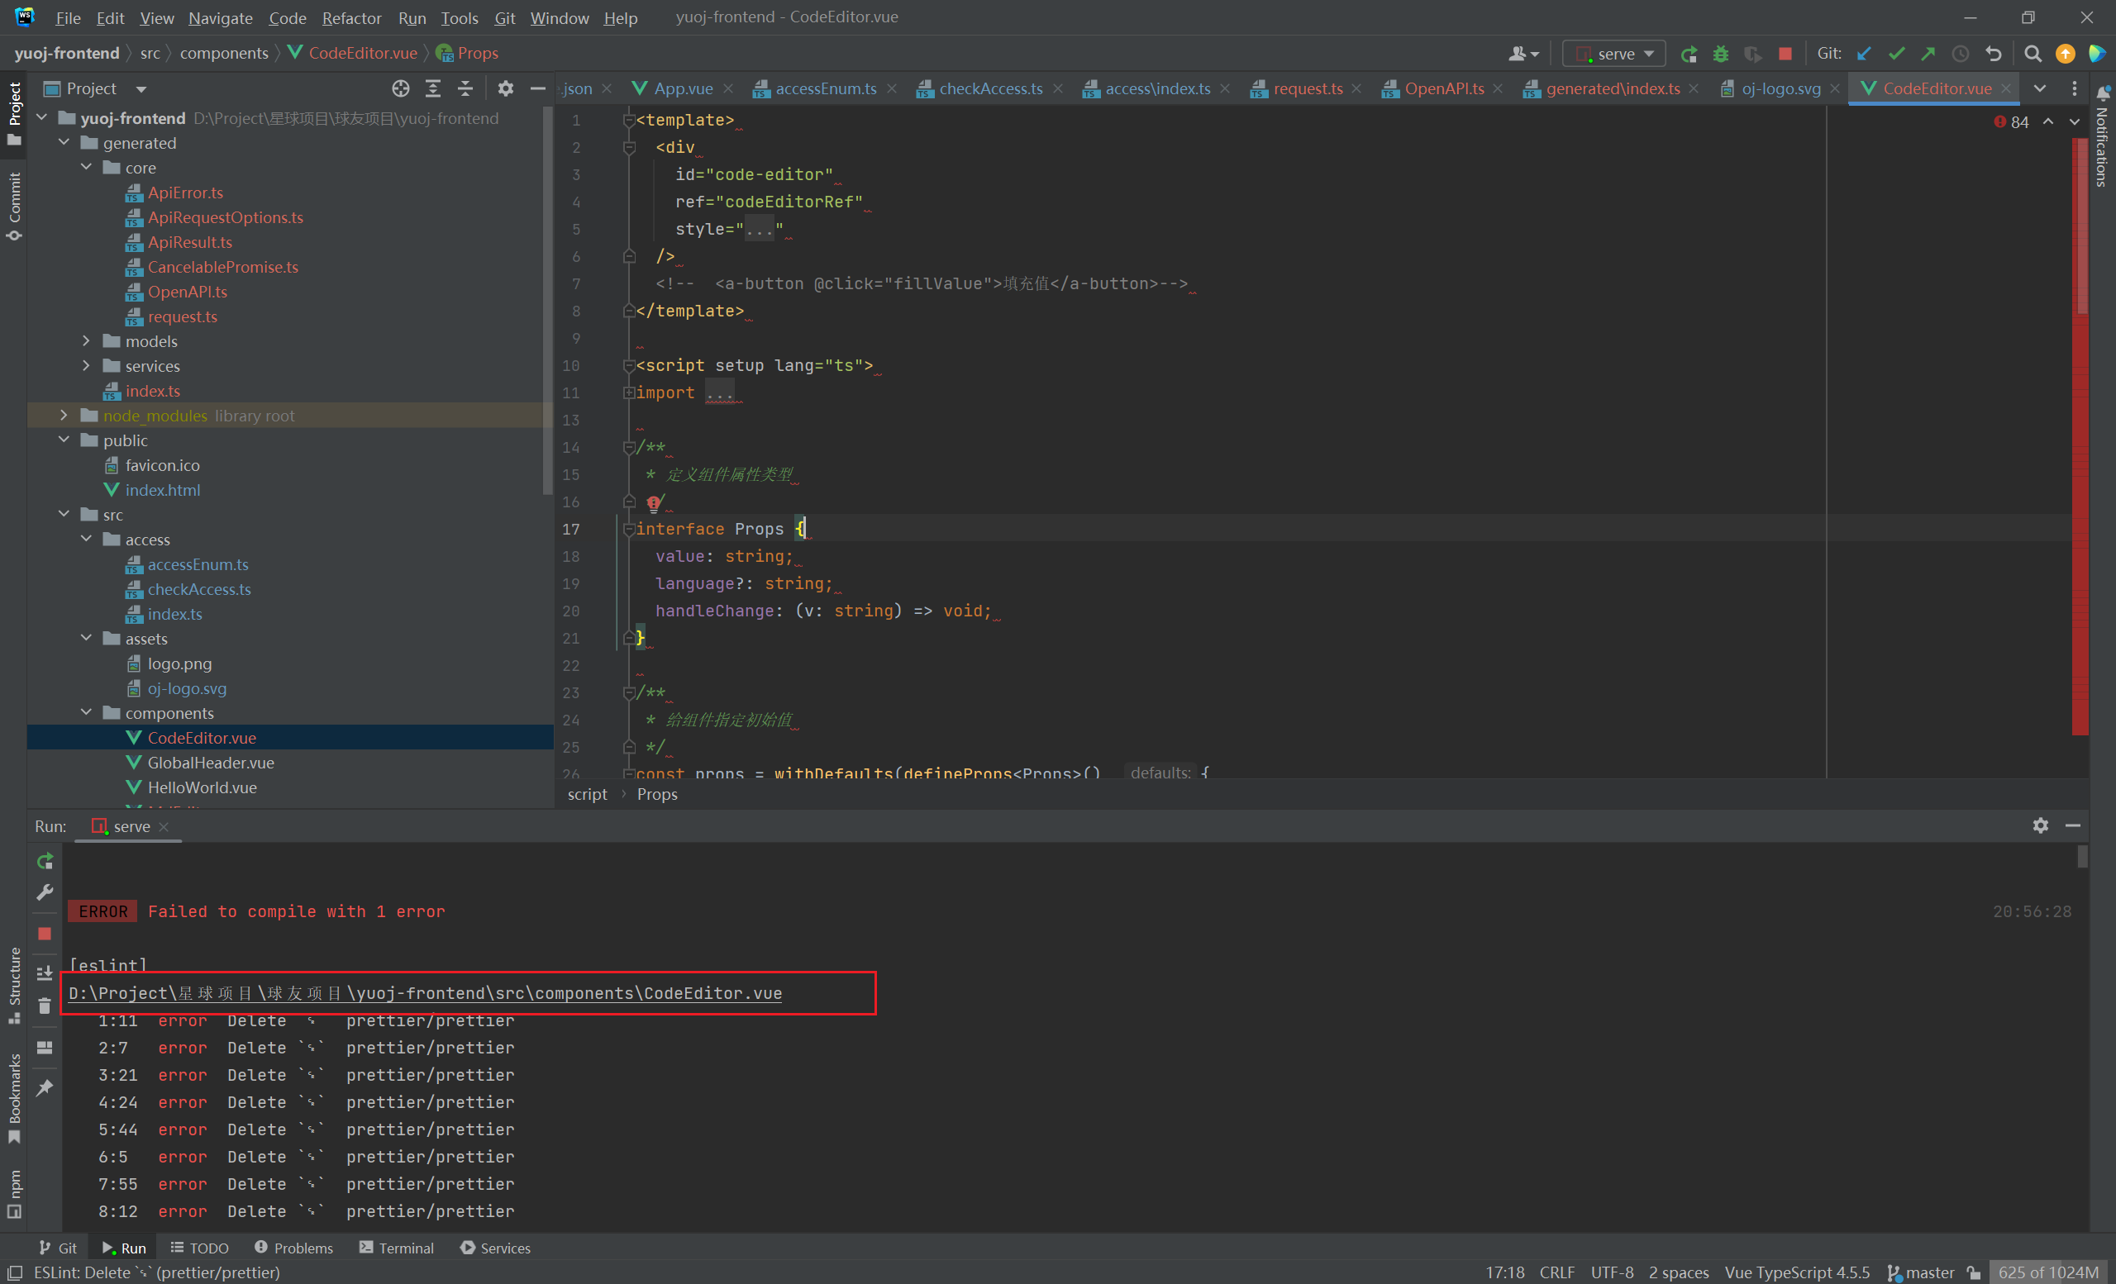Open Search Everywhere magnifier
This screenshot has width=2116, height=1284.
(2032, 54)
